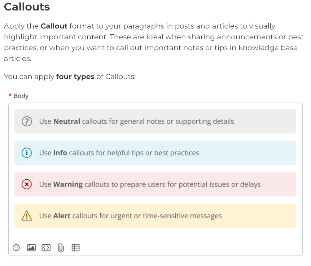Viewport: 311px width, 266px height.
Task: Click the blue info icon in Info callout
Action: click(x=27, y=153)
